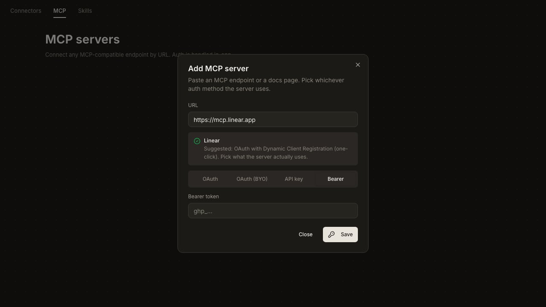Choose the Bearer auth method
The image size is (546, 307).
(336, 179)
